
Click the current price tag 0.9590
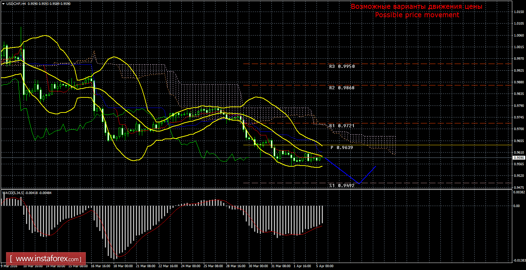tap(518, 158)
